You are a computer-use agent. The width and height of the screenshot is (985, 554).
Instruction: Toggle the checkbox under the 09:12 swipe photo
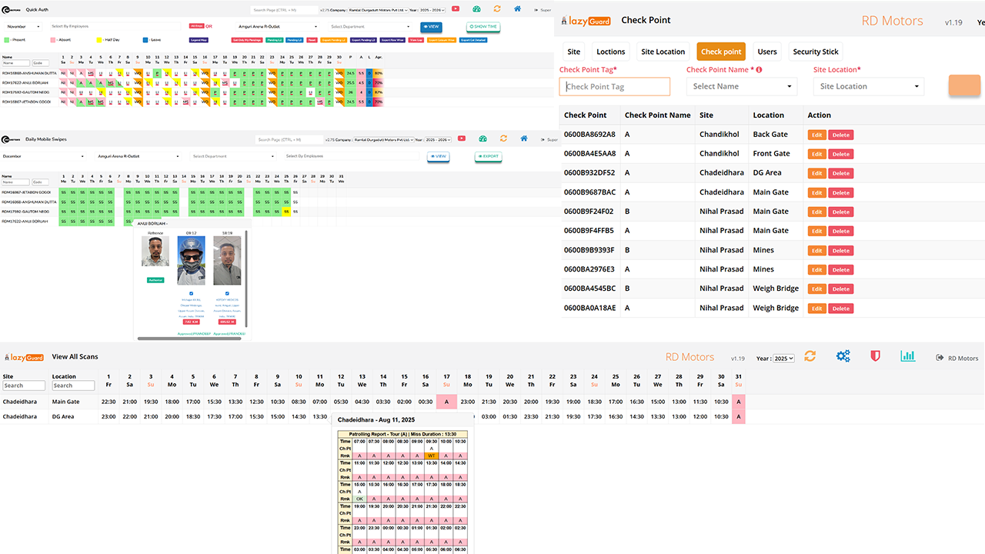tap(191, 292)
